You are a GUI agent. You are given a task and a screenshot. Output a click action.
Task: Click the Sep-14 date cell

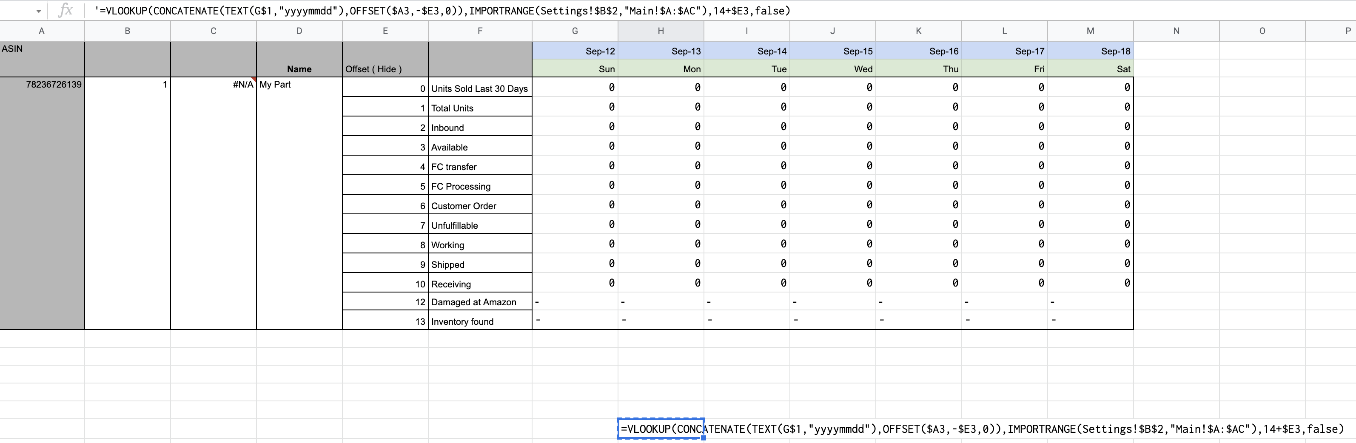(746, 51)
